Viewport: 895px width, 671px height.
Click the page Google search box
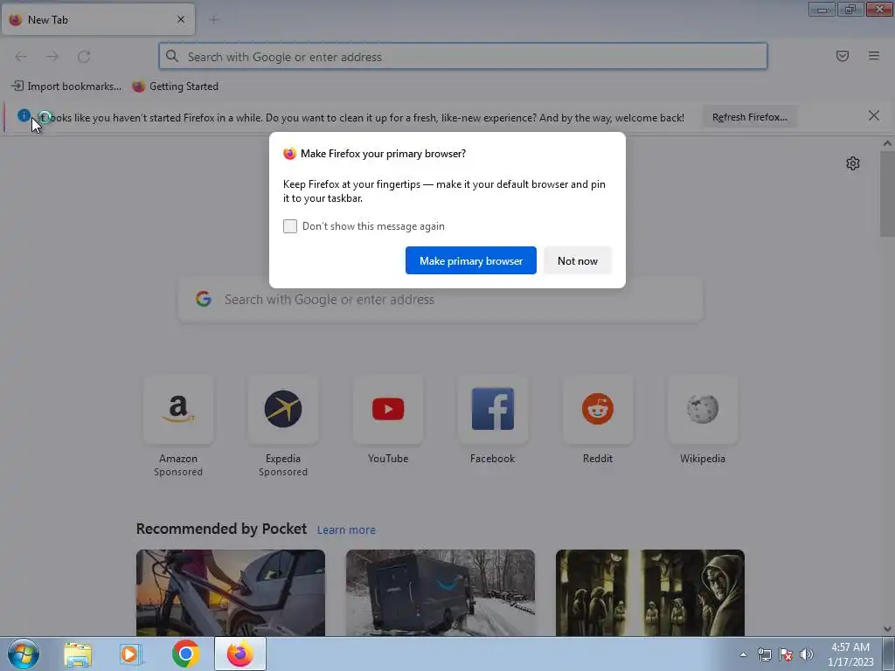pos(441,300)
